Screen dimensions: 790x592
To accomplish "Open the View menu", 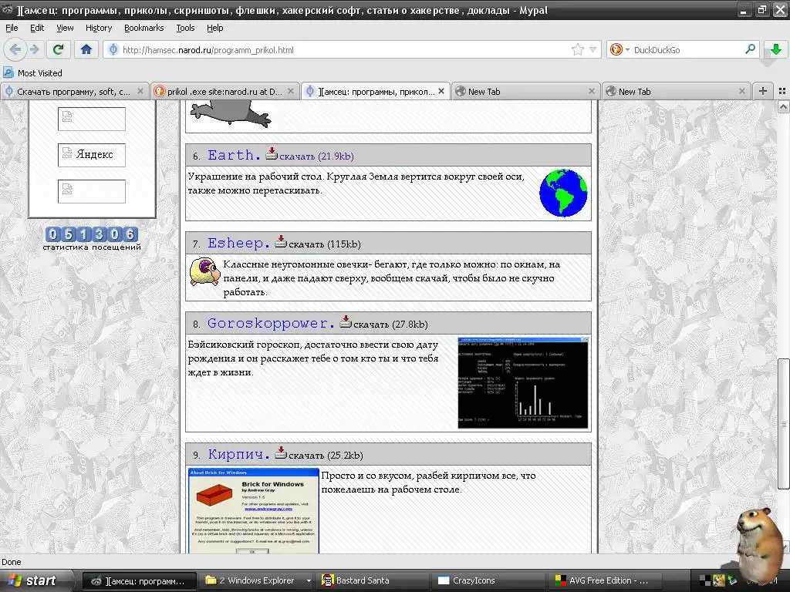I will [65, 28].
